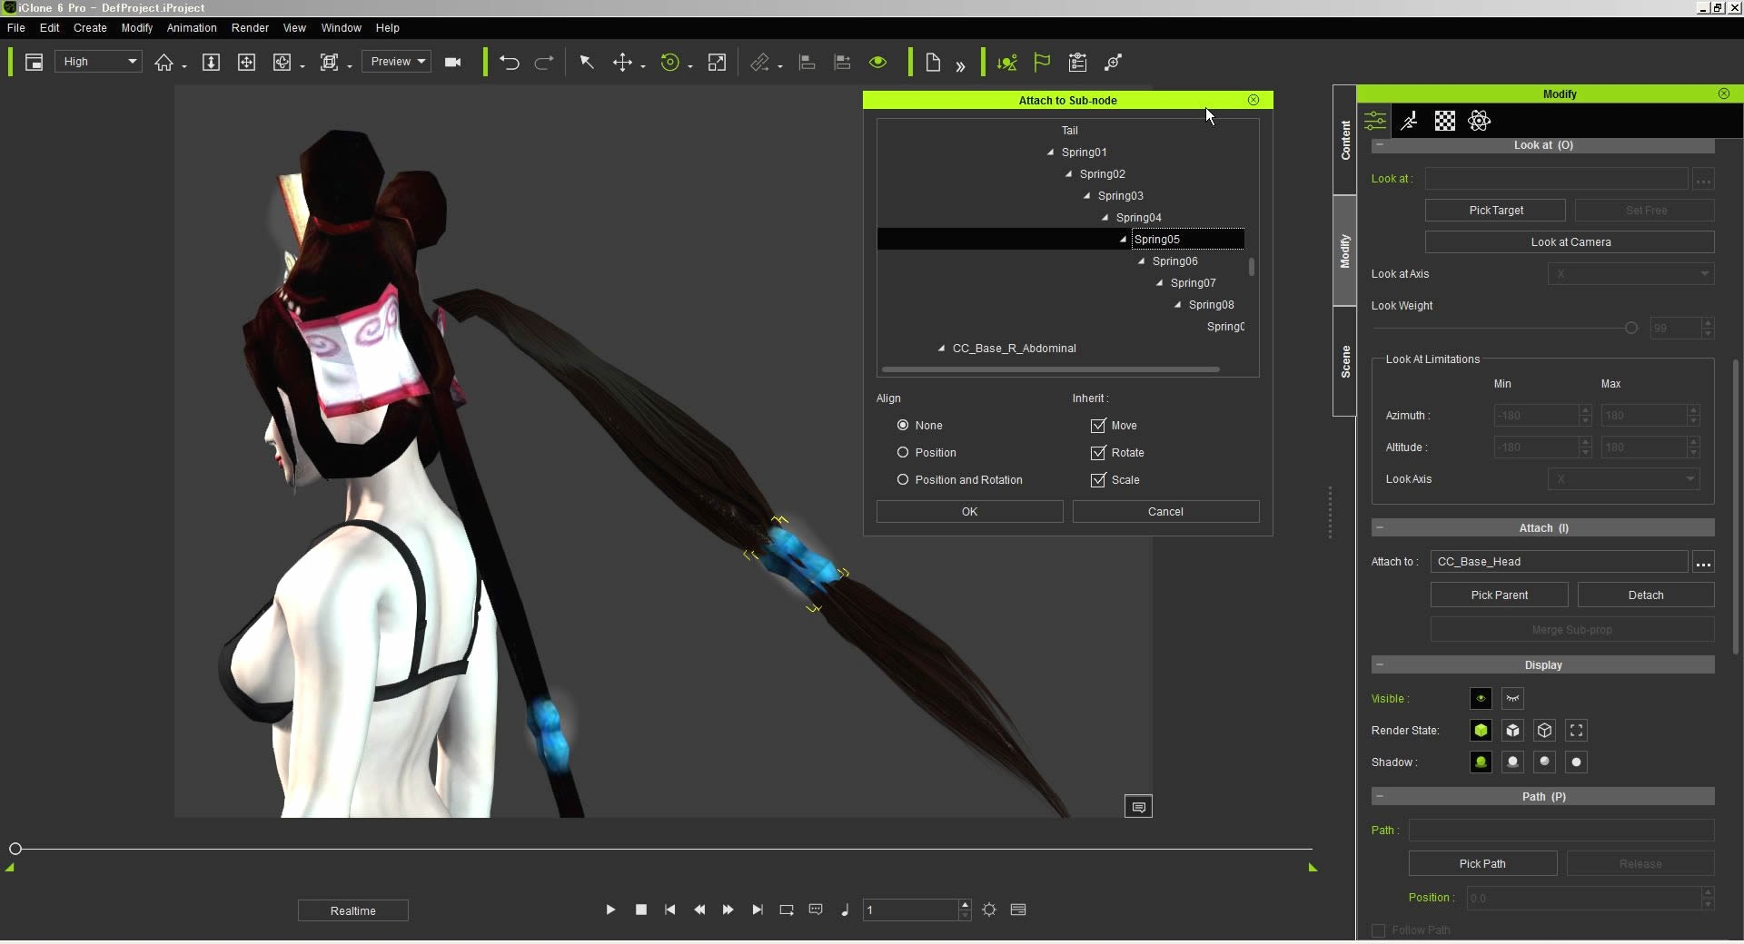
Task: Toggle the Rotate inherit checkbox
Action: coord(1098,452)
